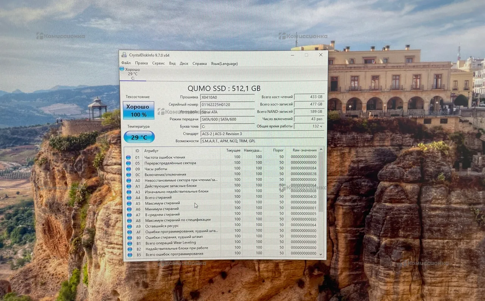Viewport: 485px width, 301px height.
Task: Click the Хорошо 100 % health status button
Action: [139, 110]
